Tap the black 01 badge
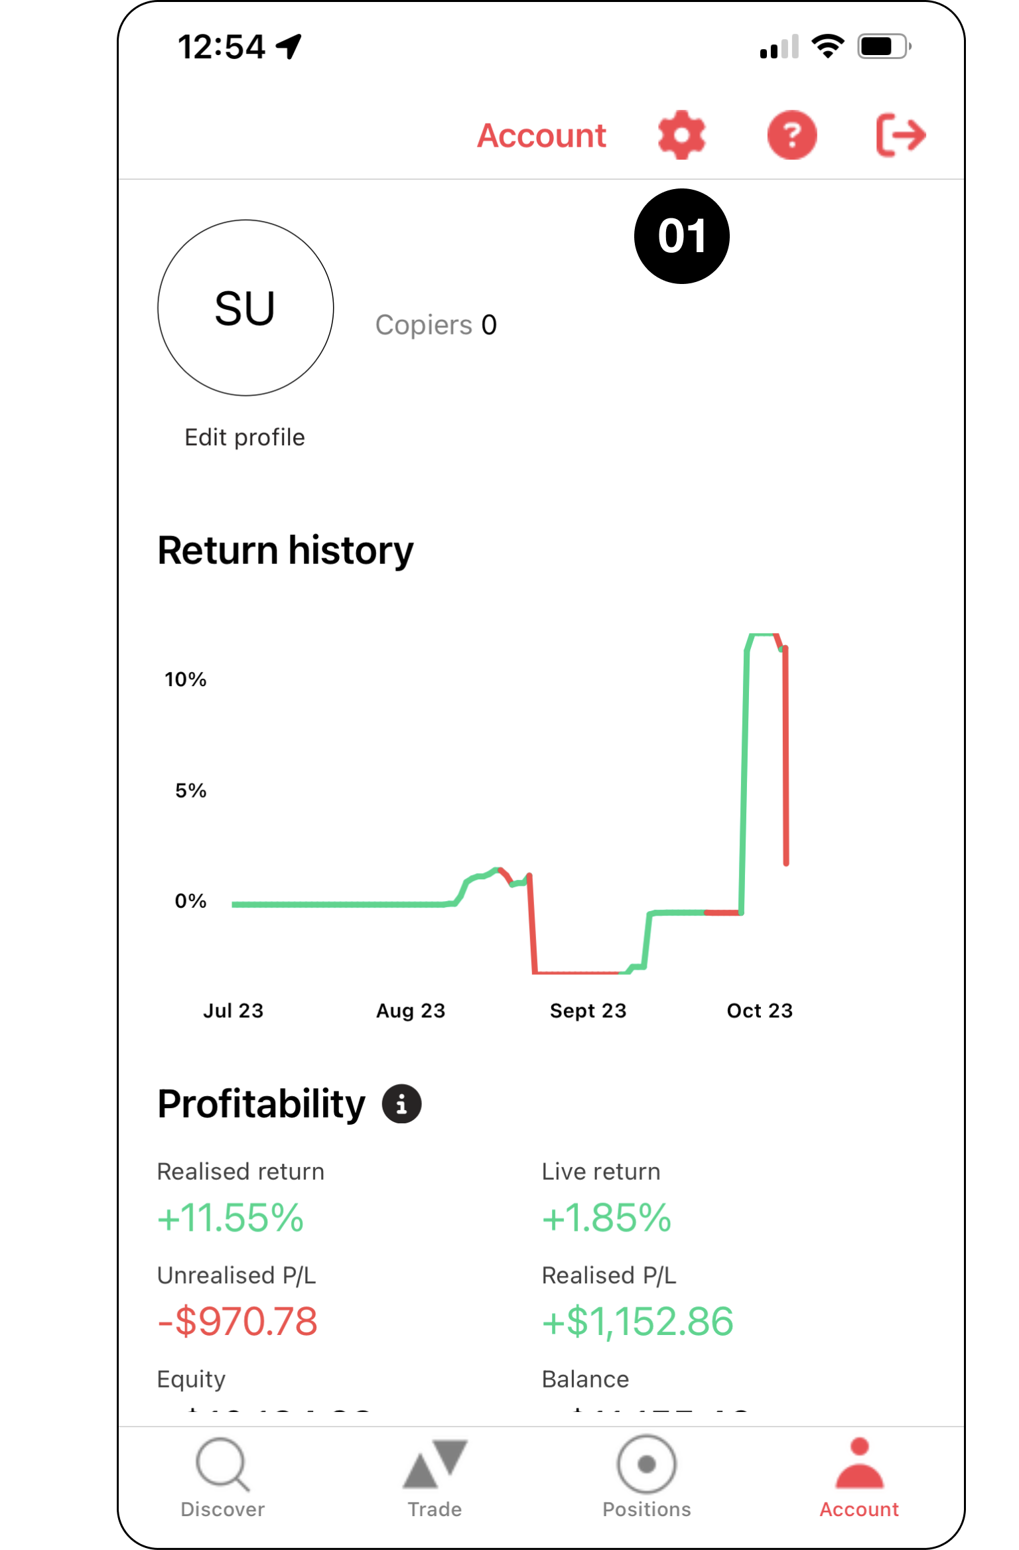The width and height of the screenshot is (1019, 1550). click(682, 236)
